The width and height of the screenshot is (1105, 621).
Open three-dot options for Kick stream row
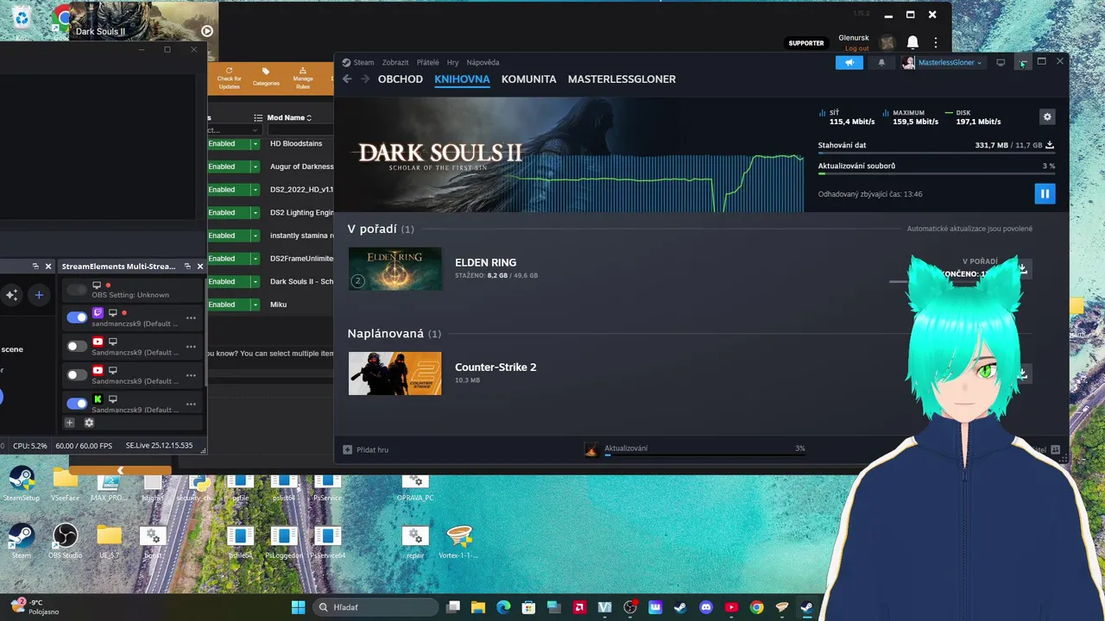[x=191, y=404]
